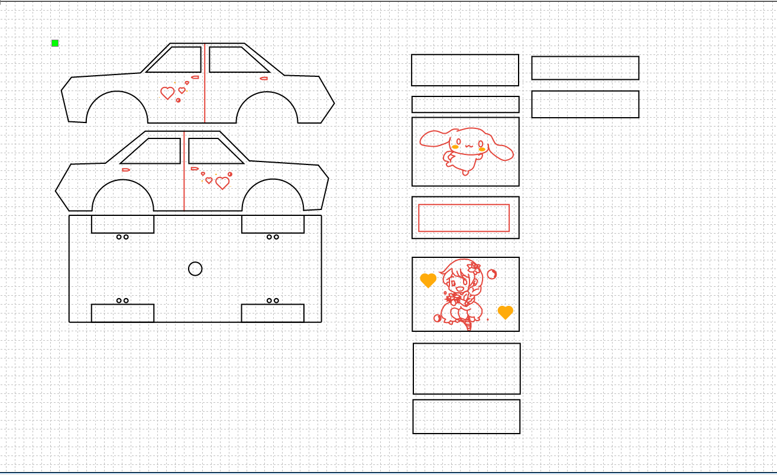777x475 pixels.
Task: Click the large red heart on upper car
Action: coord(168,93)
